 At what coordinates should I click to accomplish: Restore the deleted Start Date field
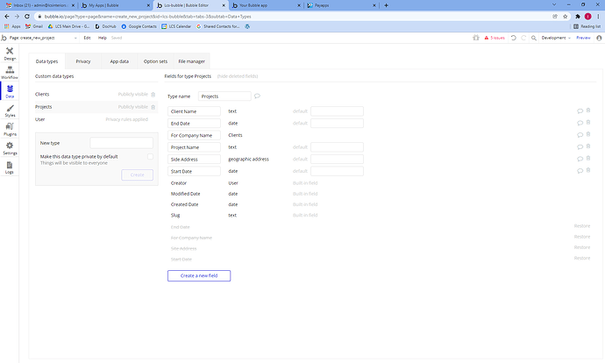coord(582,258)
